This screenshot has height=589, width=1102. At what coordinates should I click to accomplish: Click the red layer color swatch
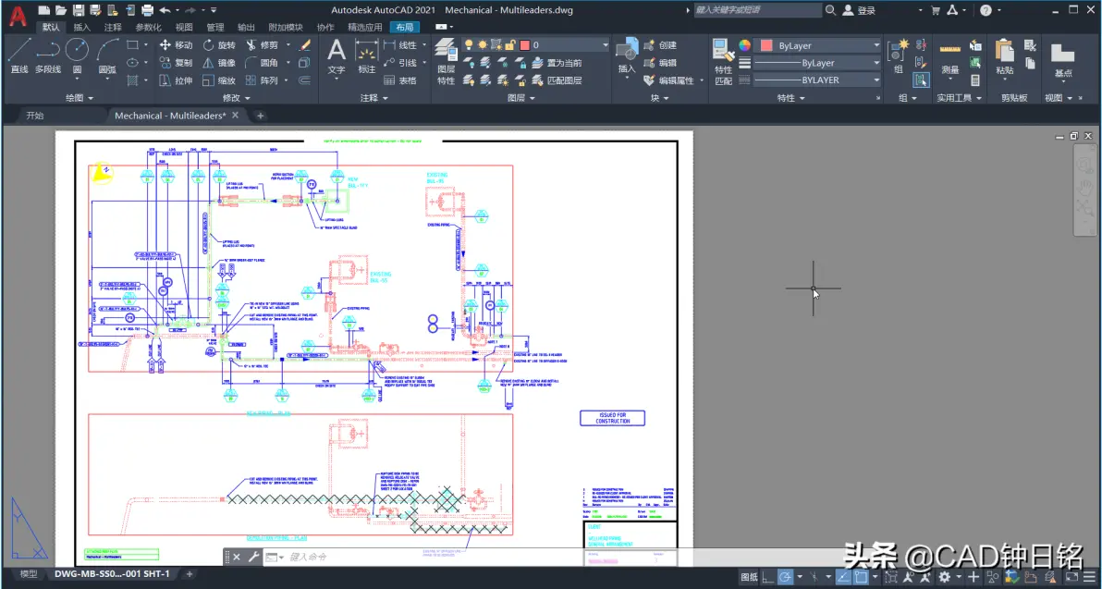(524, 45)
